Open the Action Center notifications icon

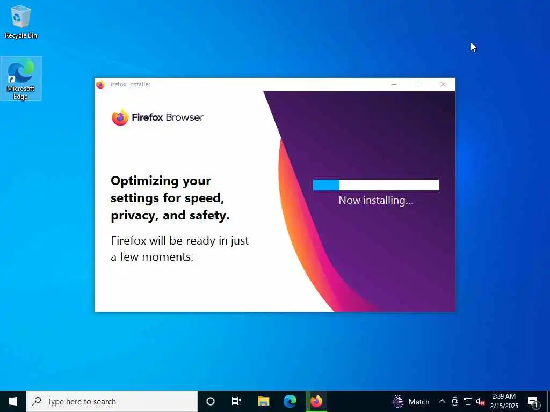pos(533,401)
